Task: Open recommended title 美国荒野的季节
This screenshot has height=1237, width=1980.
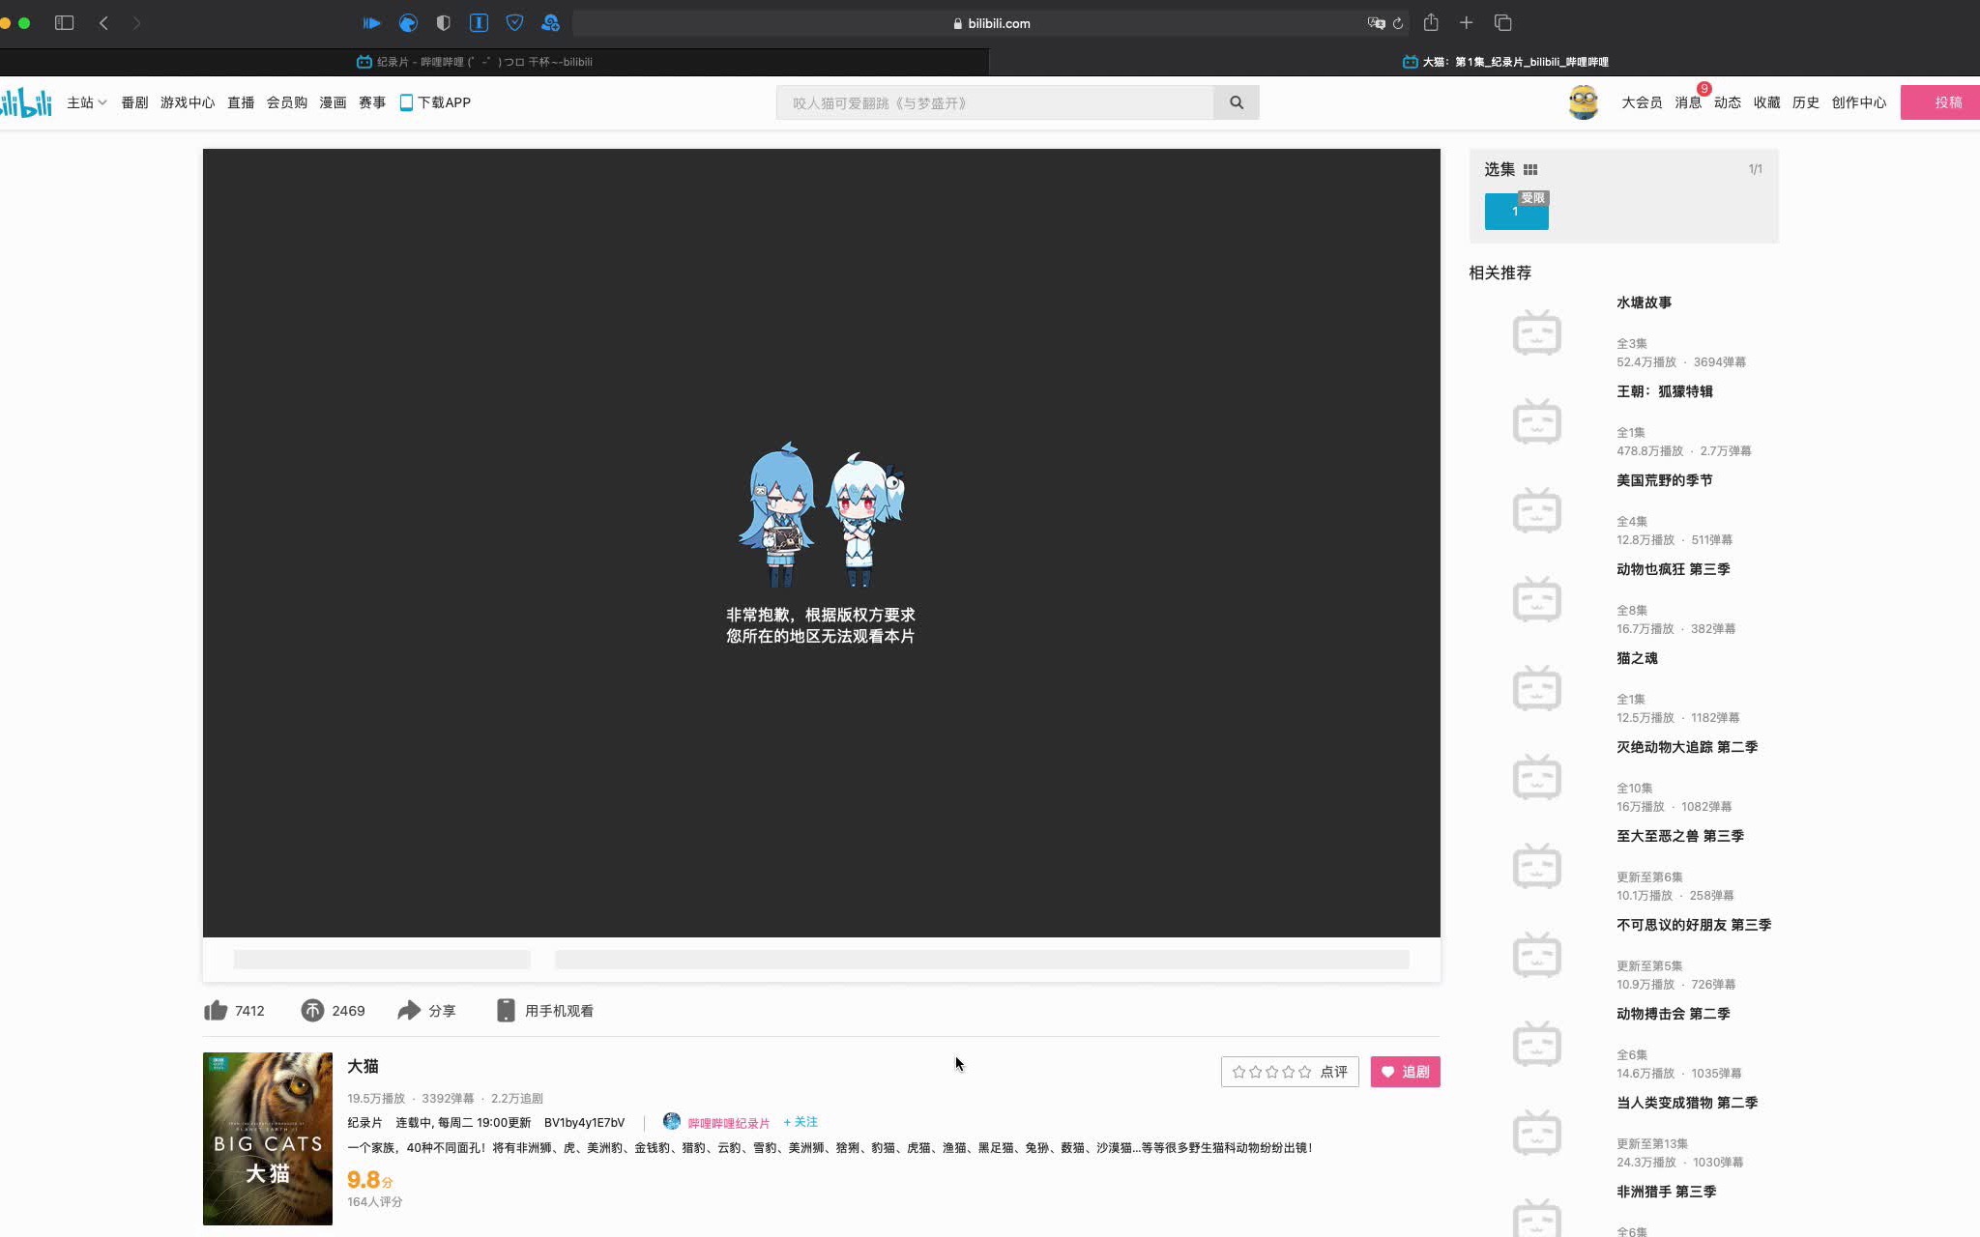Action: [1664, 480]
